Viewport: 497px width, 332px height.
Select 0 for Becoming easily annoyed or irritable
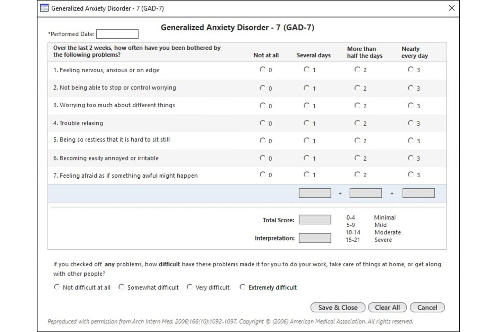tap(262, 158)
